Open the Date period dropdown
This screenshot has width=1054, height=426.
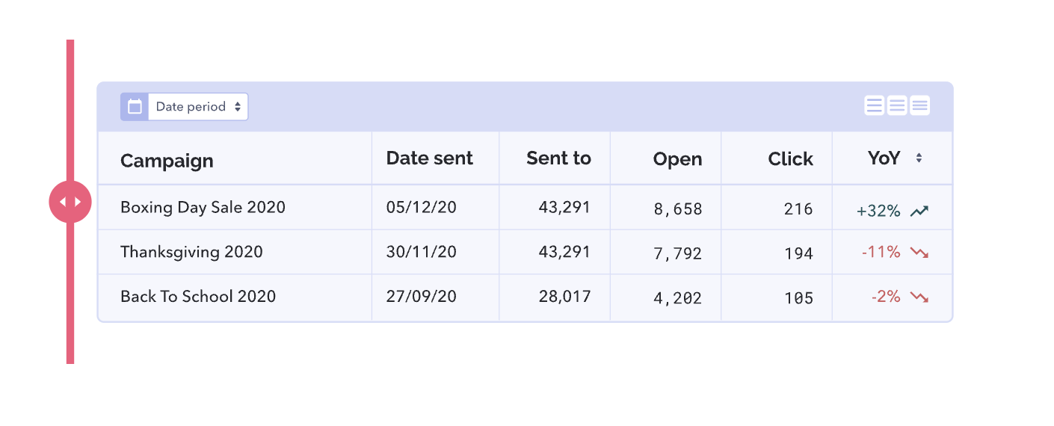198,107
